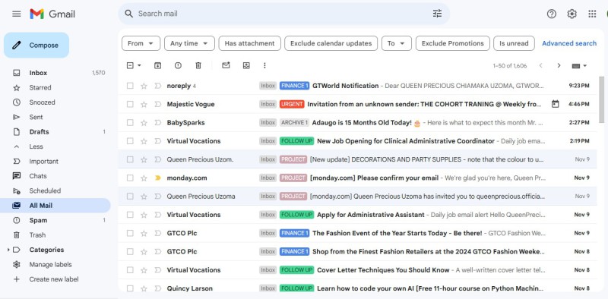Image resolution: width=608 pixels, height=299 pixels.
Task: Open the To filter dropdown
Action: (x=397, y=43)
